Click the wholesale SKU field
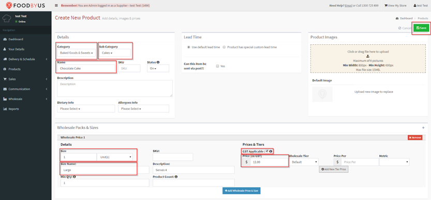The image size is (431, 200). 173,157
